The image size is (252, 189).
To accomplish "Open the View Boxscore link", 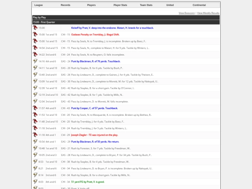I will click(187, 13).
